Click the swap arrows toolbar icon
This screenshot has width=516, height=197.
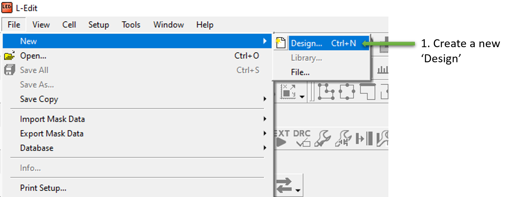point(284,185)
